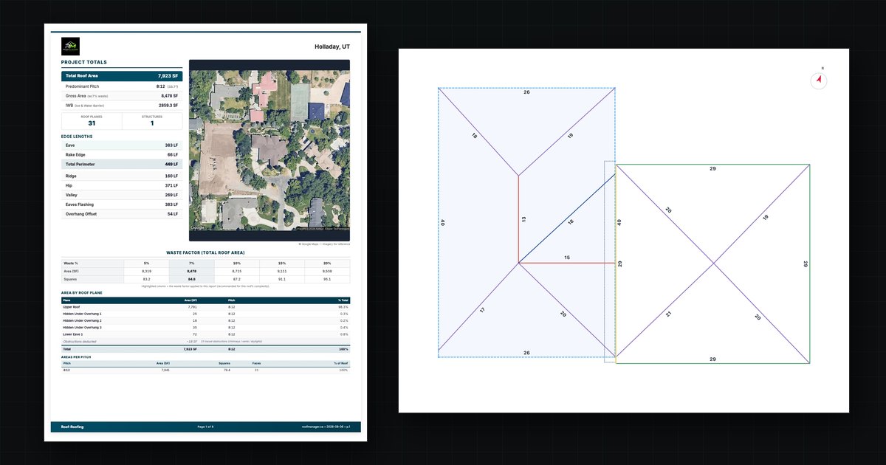Select the '20%' waste column header
Viewport: 886px width, 465px height.
coord(327,263)
